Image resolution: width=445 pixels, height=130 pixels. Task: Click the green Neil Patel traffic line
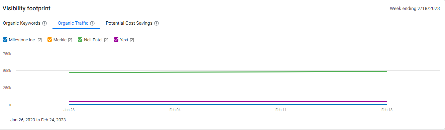[x=228, y=72]
